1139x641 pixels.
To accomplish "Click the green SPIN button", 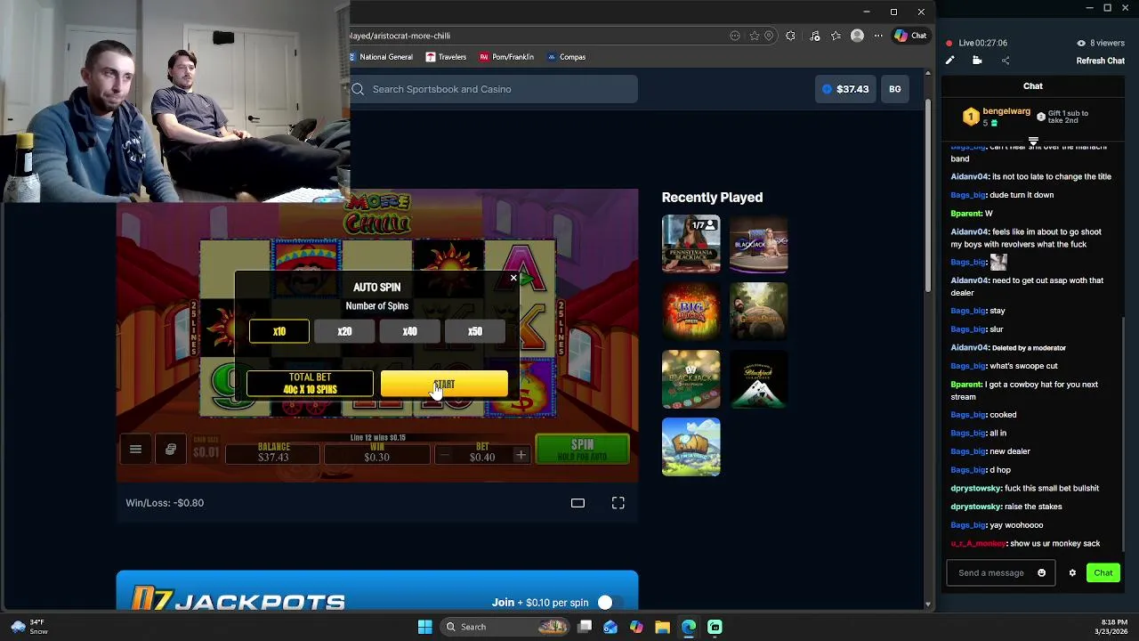I will pyautogui.click(x=582, y=450).
